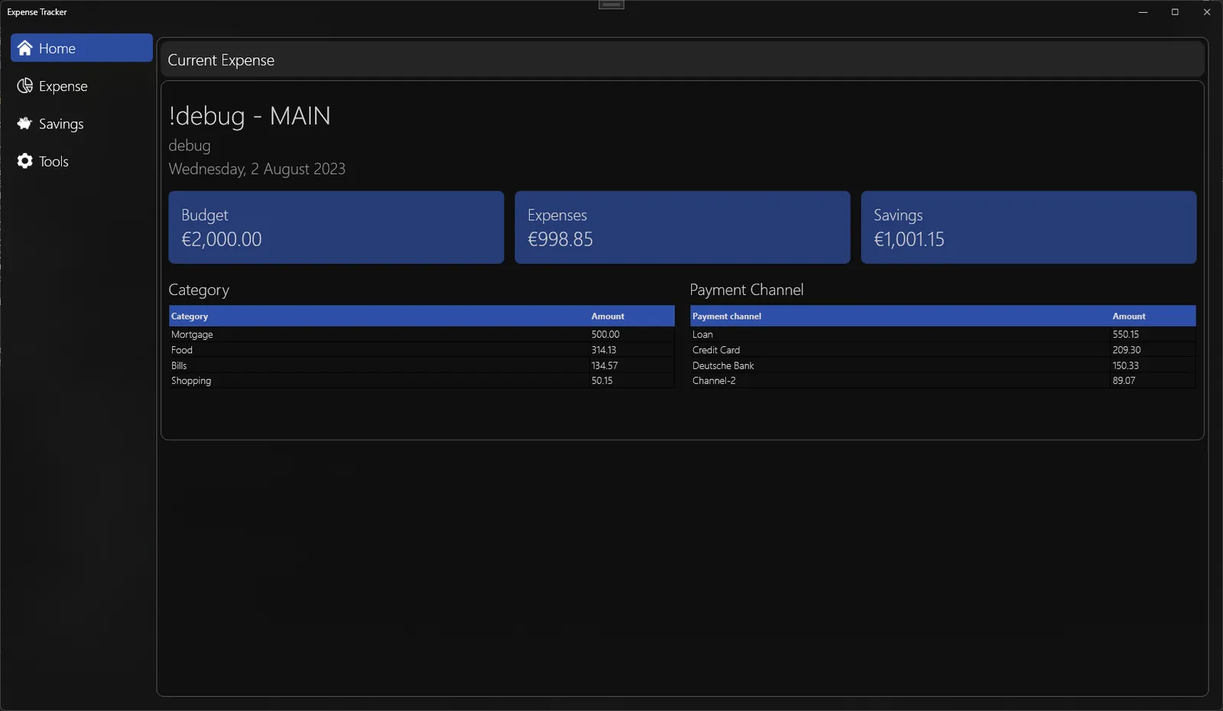This screenshot has height=711, width=1223.
Task: Select the Expenses €998.85 card
Action: pyautogui.click(x=683, y=227)
